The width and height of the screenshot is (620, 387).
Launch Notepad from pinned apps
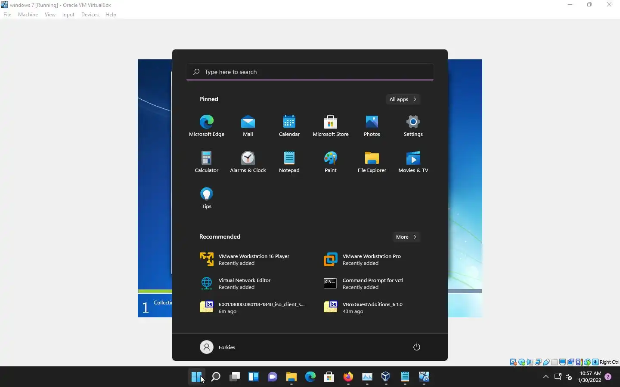[x=289, y=162]
